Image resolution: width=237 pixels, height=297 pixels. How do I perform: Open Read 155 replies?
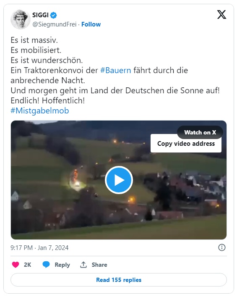click(119, 280)
